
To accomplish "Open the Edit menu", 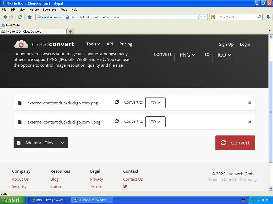I will (x=13, y=10).
